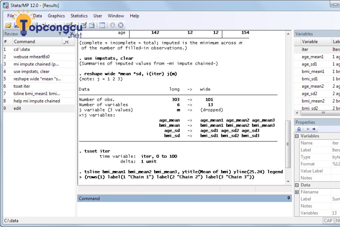Screen dimensions: 340x227
Task: Select 'webuse mheart8s0' in Review history
Action: click(x=39, y=57)
